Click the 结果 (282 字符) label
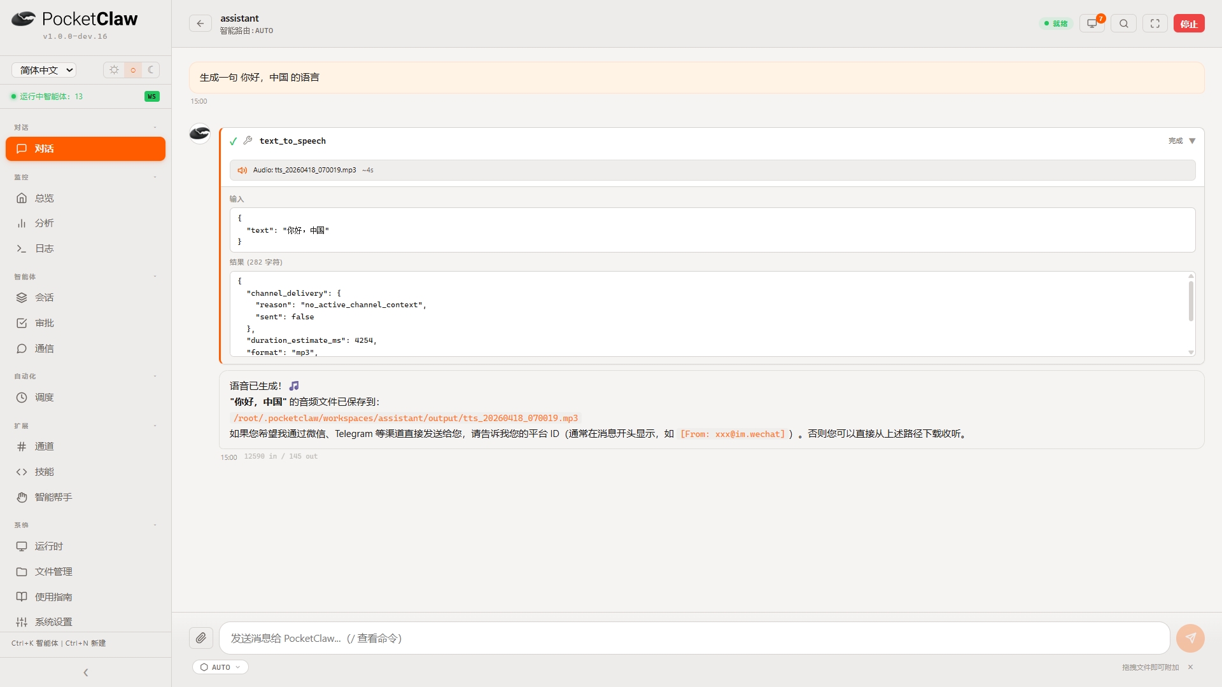Image resolution: width=1222 pixels, height=687 pixels. coord(256,262)
